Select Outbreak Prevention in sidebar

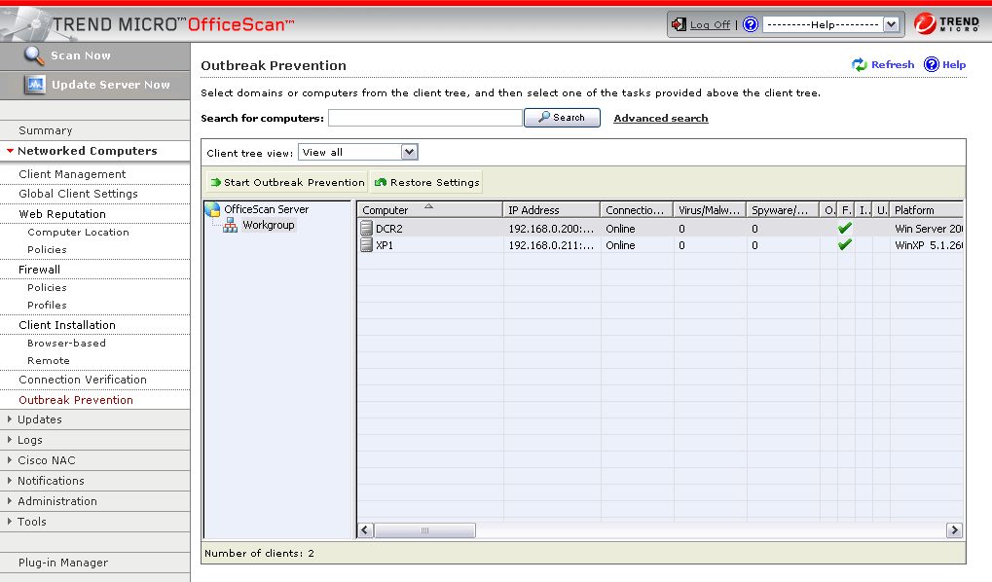76,400
